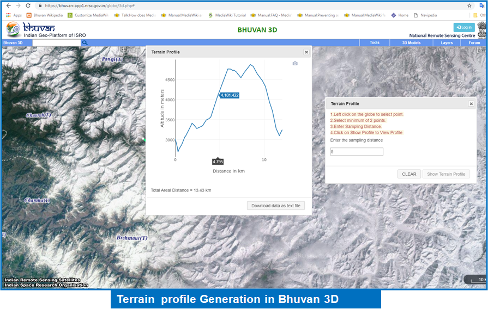The height and width of the screenshot is (309, 488).
Task: Click 'Left click on the globe' instruction
Action: 367,114
